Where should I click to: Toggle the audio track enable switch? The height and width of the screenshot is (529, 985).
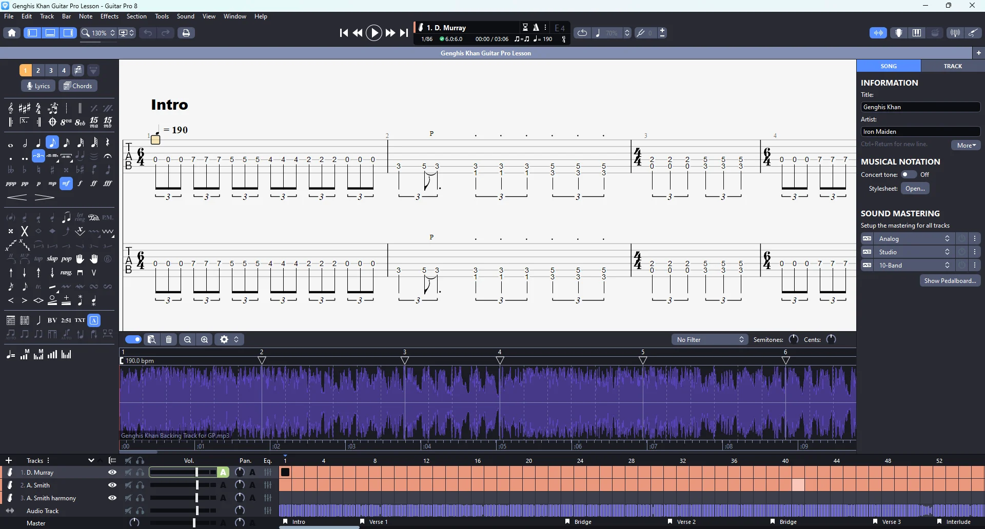(x=133, y=339)
